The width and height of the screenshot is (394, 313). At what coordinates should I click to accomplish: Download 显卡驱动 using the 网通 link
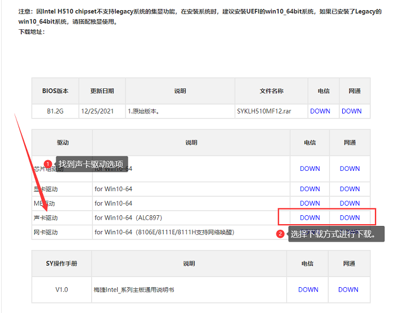click(350, 189)
